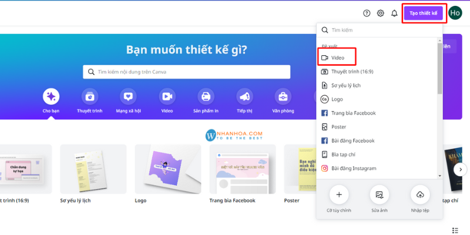Click the Facebook icon beside Trang bìa Facebook
The width and height of the screenshot is (470, 235).
click(x=325, y=113)
